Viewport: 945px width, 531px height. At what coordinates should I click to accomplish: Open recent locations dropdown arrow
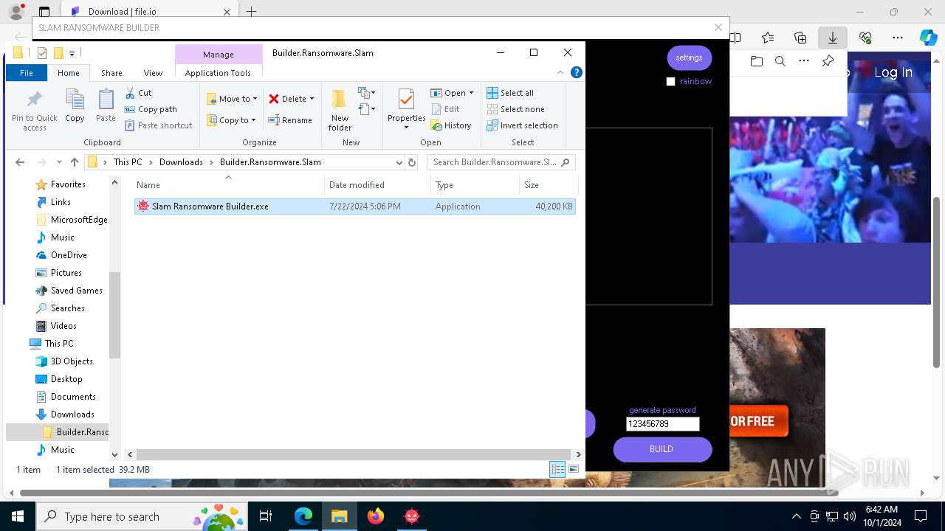[59, 162]
